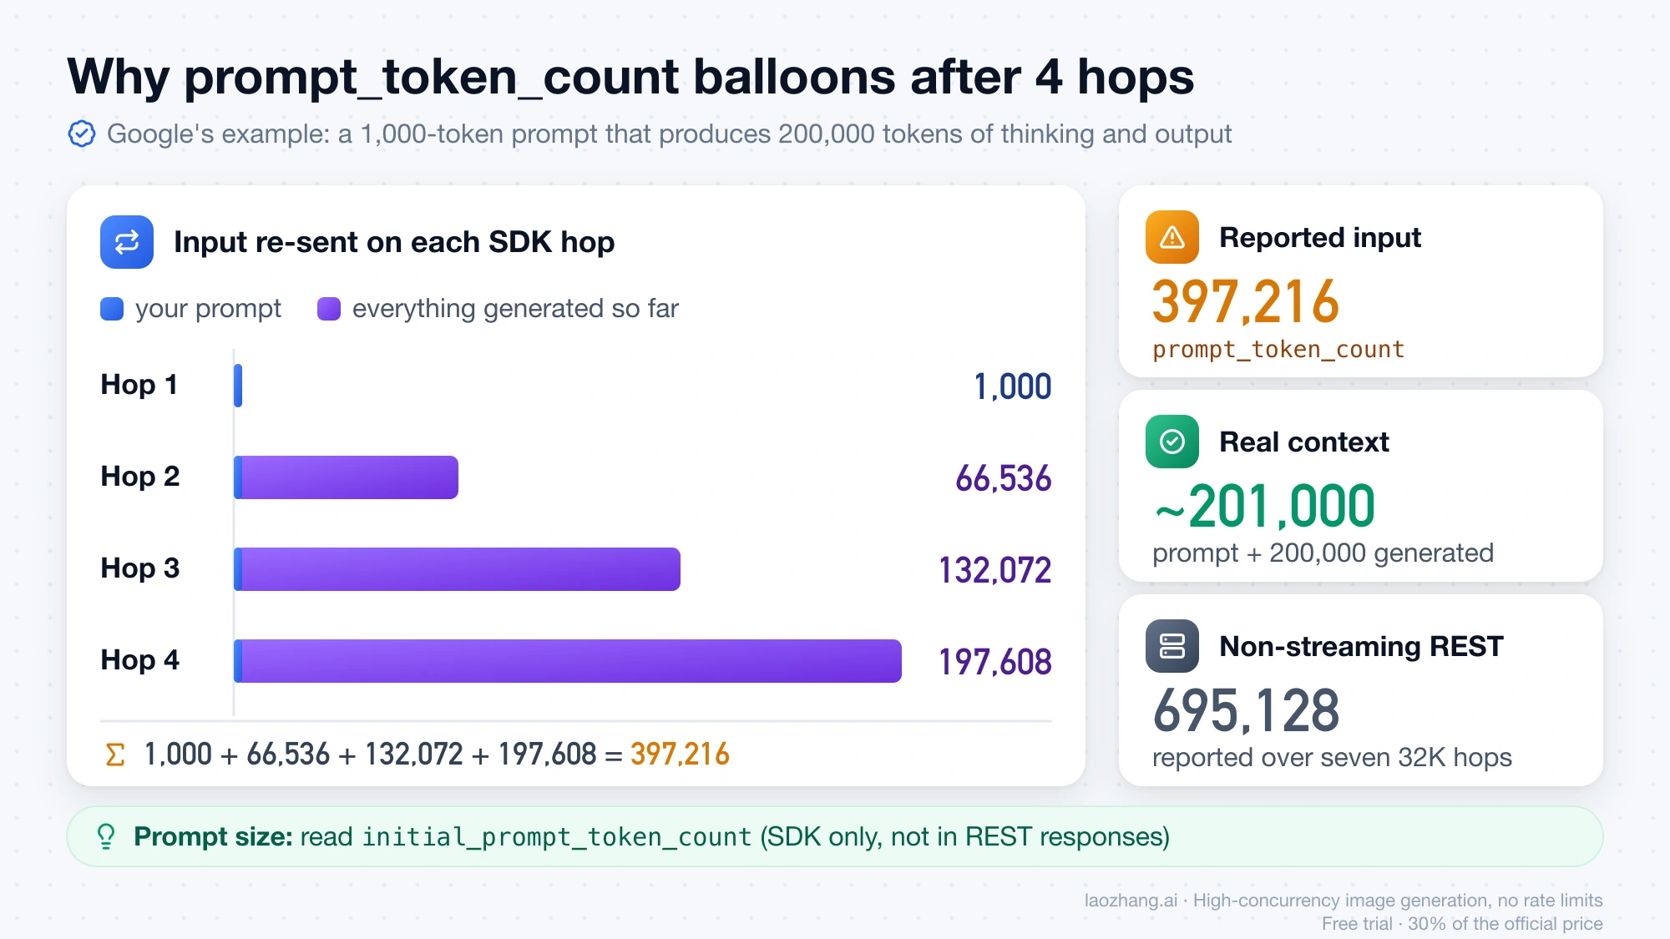Click the 'Hop 2' label

click(140, 477)
